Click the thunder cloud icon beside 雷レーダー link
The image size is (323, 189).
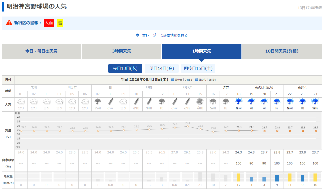(x=138, y=35)
